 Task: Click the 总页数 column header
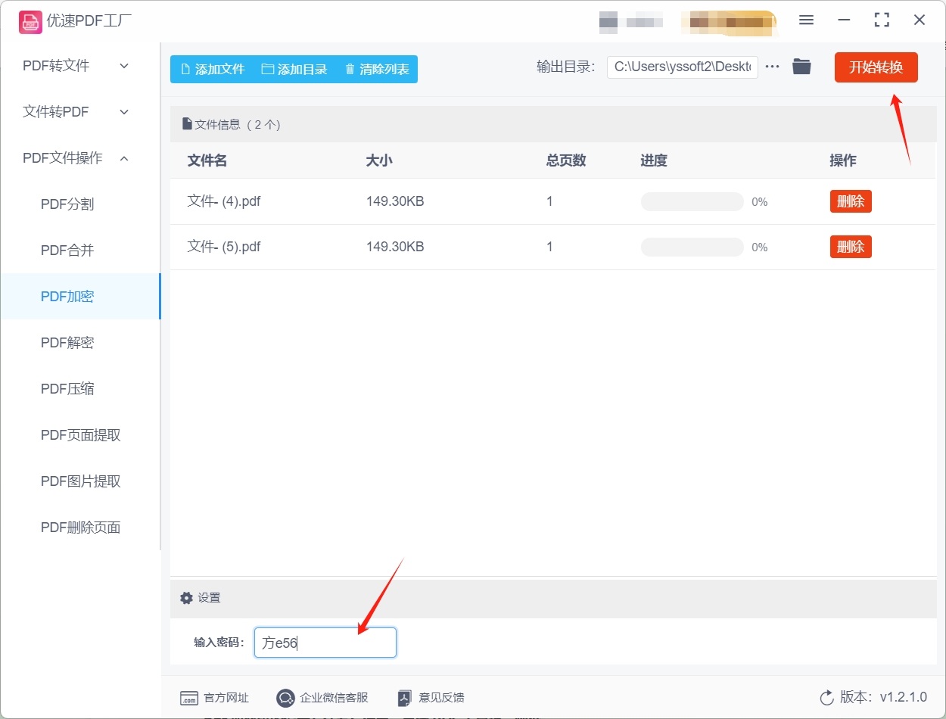coord(566,160)
